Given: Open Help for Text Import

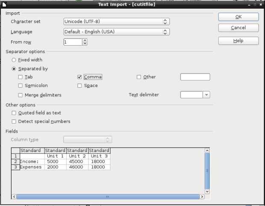Looking at the screenshot, I should click(238, 41).
